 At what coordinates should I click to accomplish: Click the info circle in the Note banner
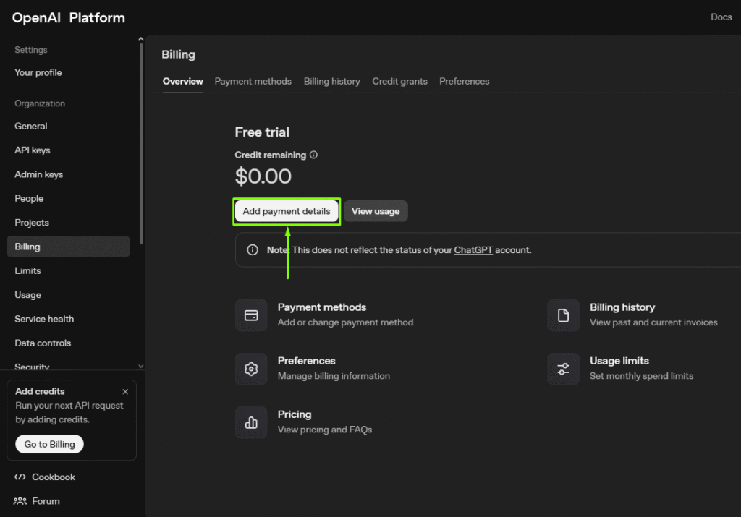pyautogui.click(x=252, y=249)
